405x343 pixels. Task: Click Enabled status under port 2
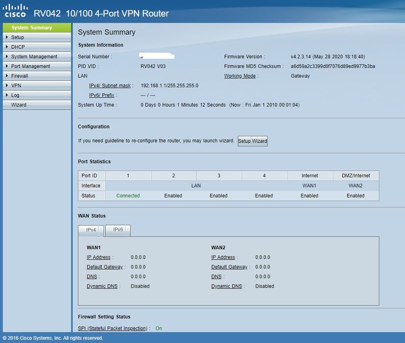(173, 196)
